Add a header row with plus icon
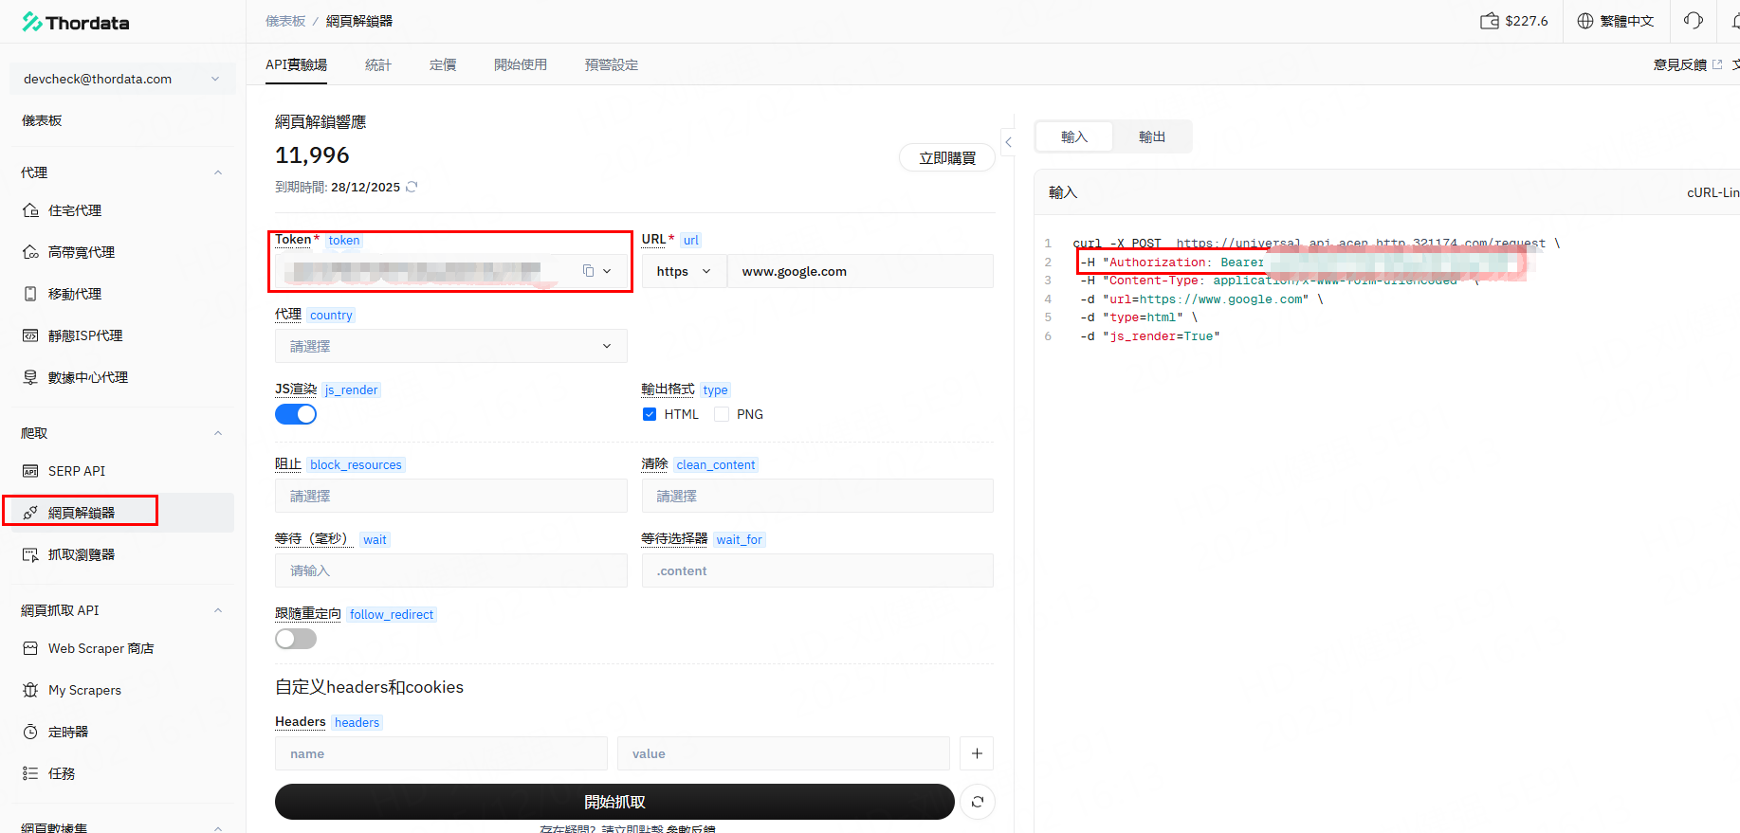1740x833 pixels. tap(977, 753)
